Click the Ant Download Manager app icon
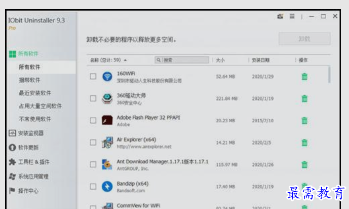 (107, 164)
